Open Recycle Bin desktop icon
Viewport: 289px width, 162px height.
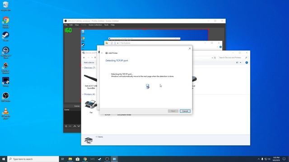click(x=6, y=6)
